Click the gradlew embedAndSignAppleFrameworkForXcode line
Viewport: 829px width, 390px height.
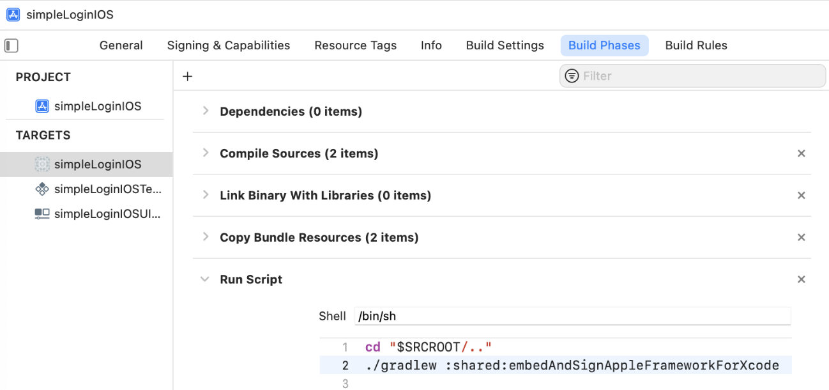pyautogui.click(x=572, y=366)
